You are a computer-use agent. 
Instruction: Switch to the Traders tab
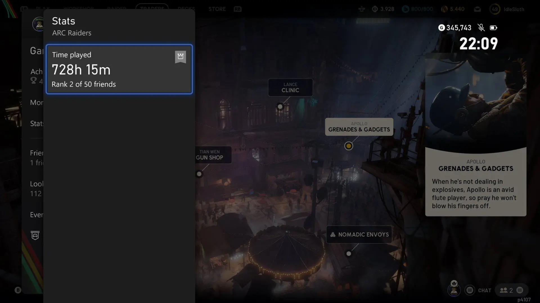tap(152, 8)
